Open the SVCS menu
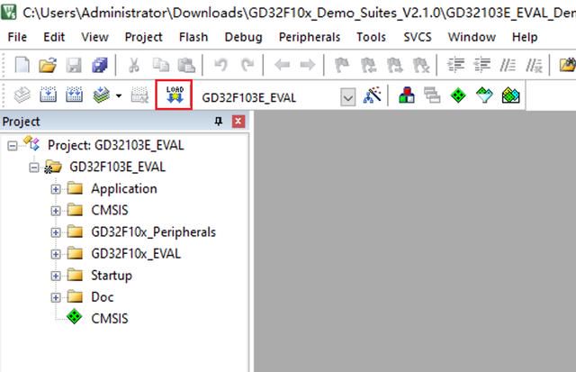The height and width of the screenshot is (372, 576). [x=418, y=37]
